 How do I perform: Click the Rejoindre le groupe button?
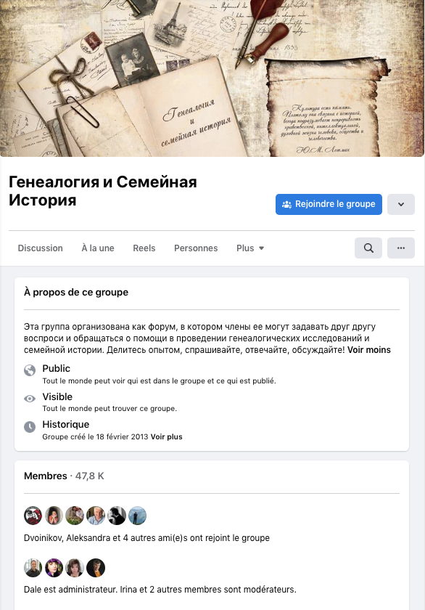coord(329,204)
